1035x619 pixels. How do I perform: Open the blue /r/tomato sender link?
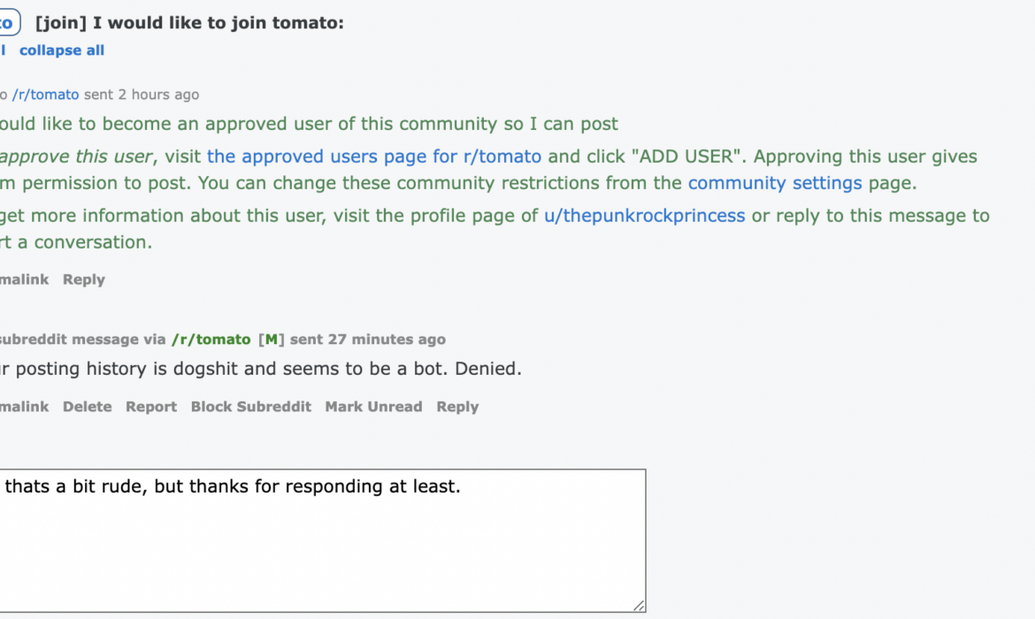[45, 95]
